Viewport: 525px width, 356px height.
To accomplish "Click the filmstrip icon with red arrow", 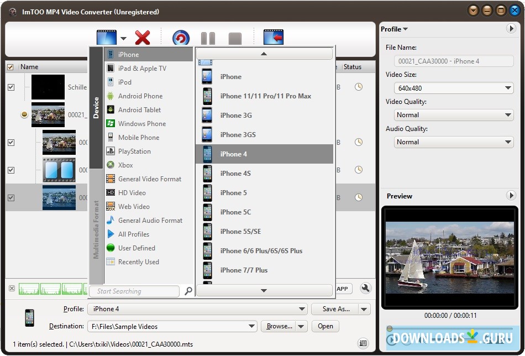I will coord(274,37).
